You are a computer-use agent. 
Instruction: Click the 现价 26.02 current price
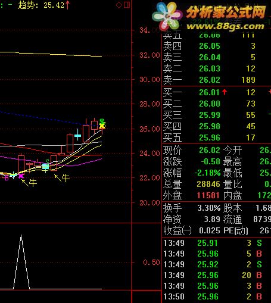pyautogui.click(x=210, y=150)
